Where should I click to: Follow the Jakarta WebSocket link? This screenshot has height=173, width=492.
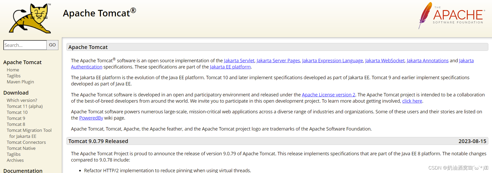coord(385,61)
